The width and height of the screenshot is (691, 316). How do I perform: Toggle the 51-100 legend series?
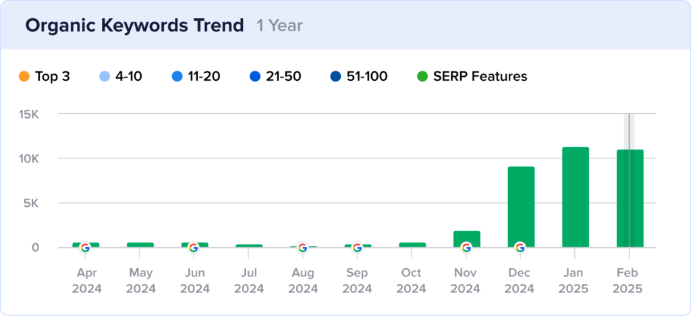point(359,77)
